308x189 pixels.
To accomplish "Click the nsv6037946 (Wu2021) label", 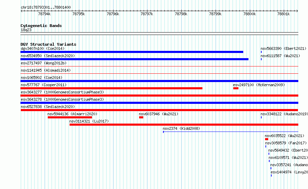I will 158,114.
